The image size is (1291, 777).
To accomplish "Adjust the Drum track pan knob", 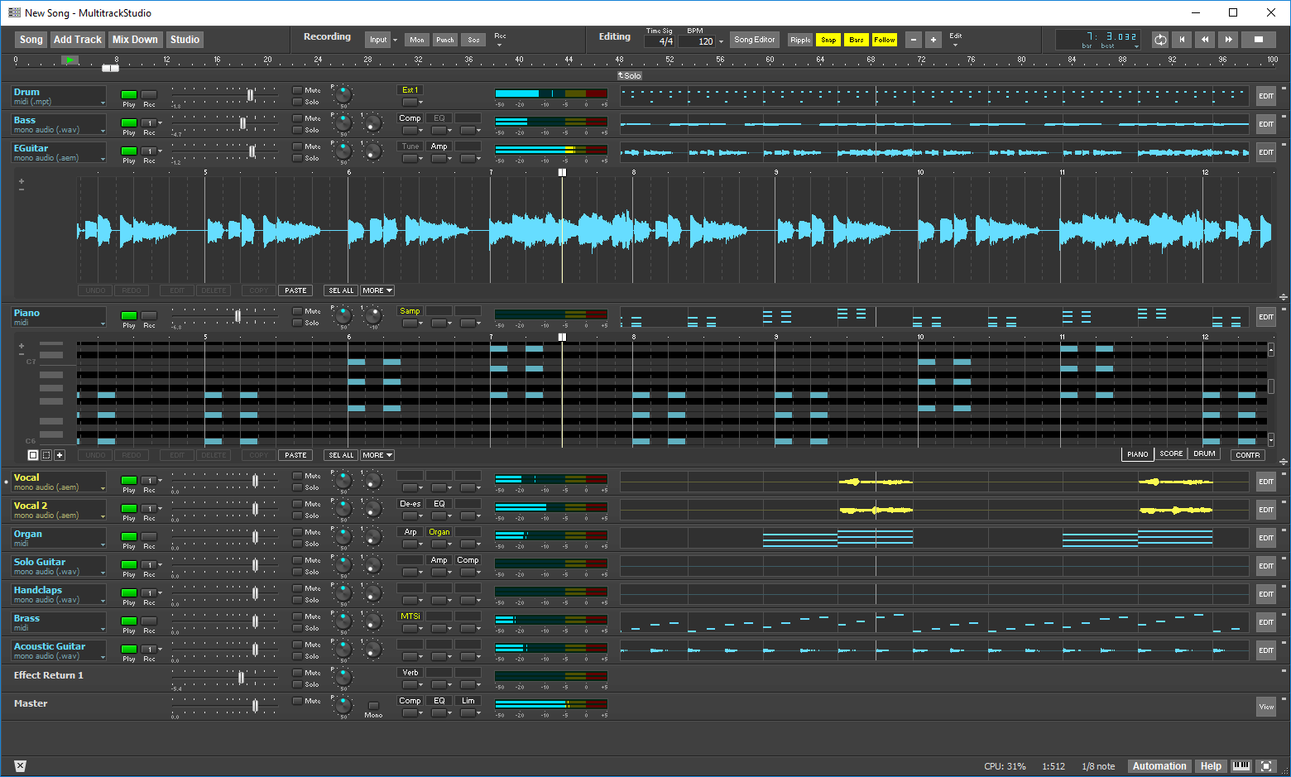I will pos(343,94).
